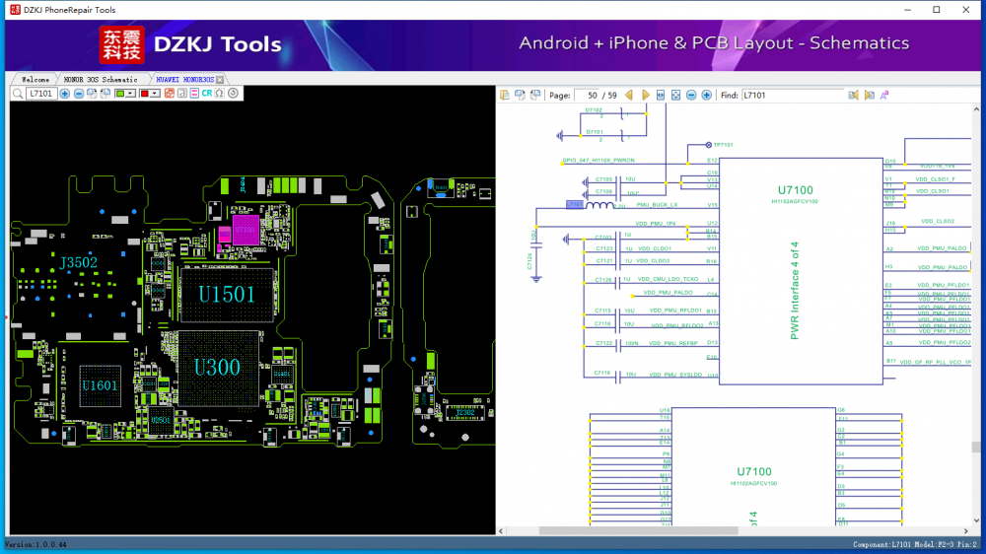Click the red highlight color swatch
Image resolution: width=986 pixels, height=554 pixels.
coord(145,94)
